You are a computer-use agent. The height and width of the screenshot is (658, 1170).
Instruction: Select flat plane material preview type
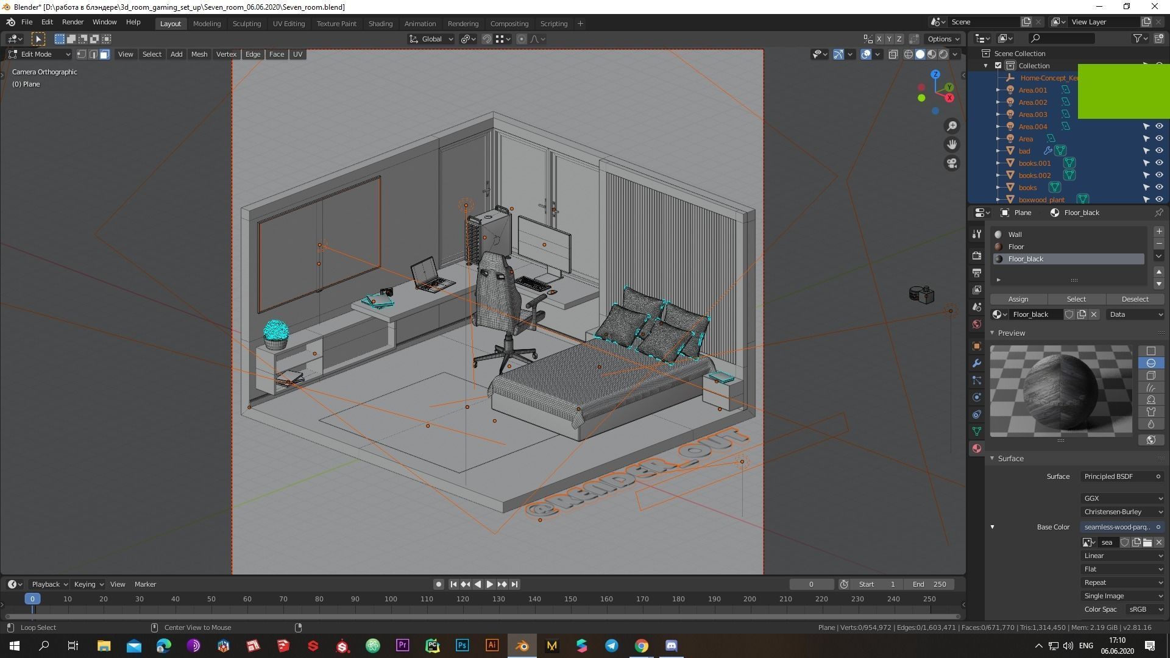coord(1150,351)
